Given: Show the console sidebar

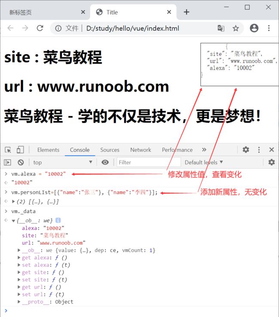Looking at the screenshot, I should pyautogui.click(x=7, y=162).
